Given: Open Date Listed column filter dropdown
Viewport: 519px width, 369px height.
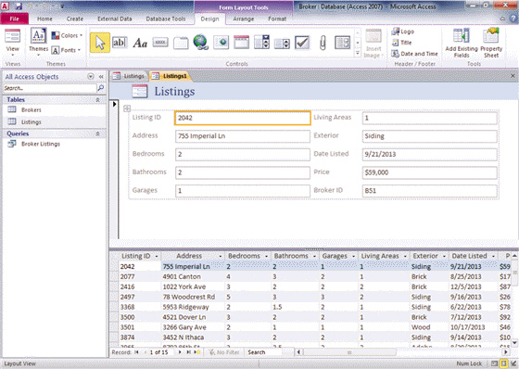Looking at the screenshot, I should [493, 257].
